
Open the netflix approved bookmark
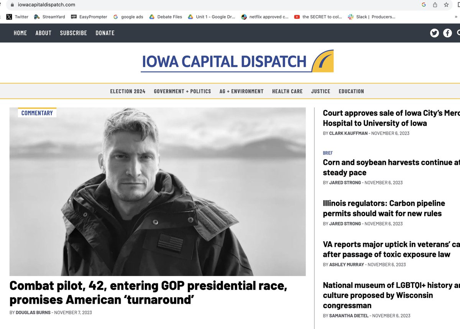(265, 17)
